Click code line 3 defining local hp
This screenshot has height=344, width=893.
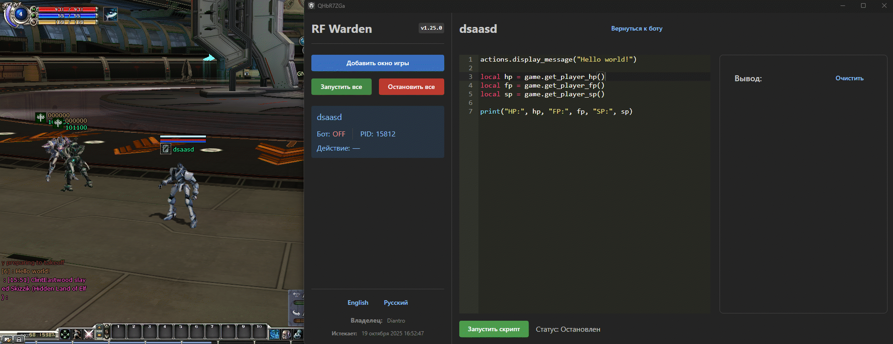pyautogui.click(x=542, y=77)
